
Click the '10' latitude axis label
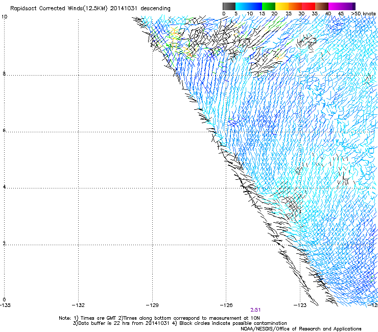[x=4, y=17]
